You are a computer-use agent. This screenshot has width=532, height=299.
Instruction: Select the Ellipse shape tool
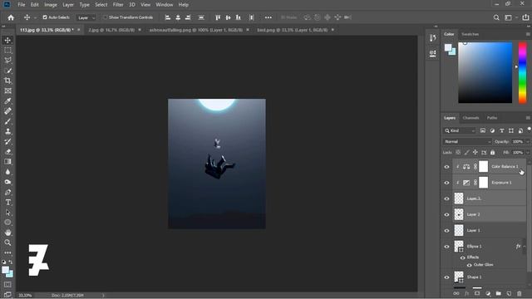coord(7,223)
